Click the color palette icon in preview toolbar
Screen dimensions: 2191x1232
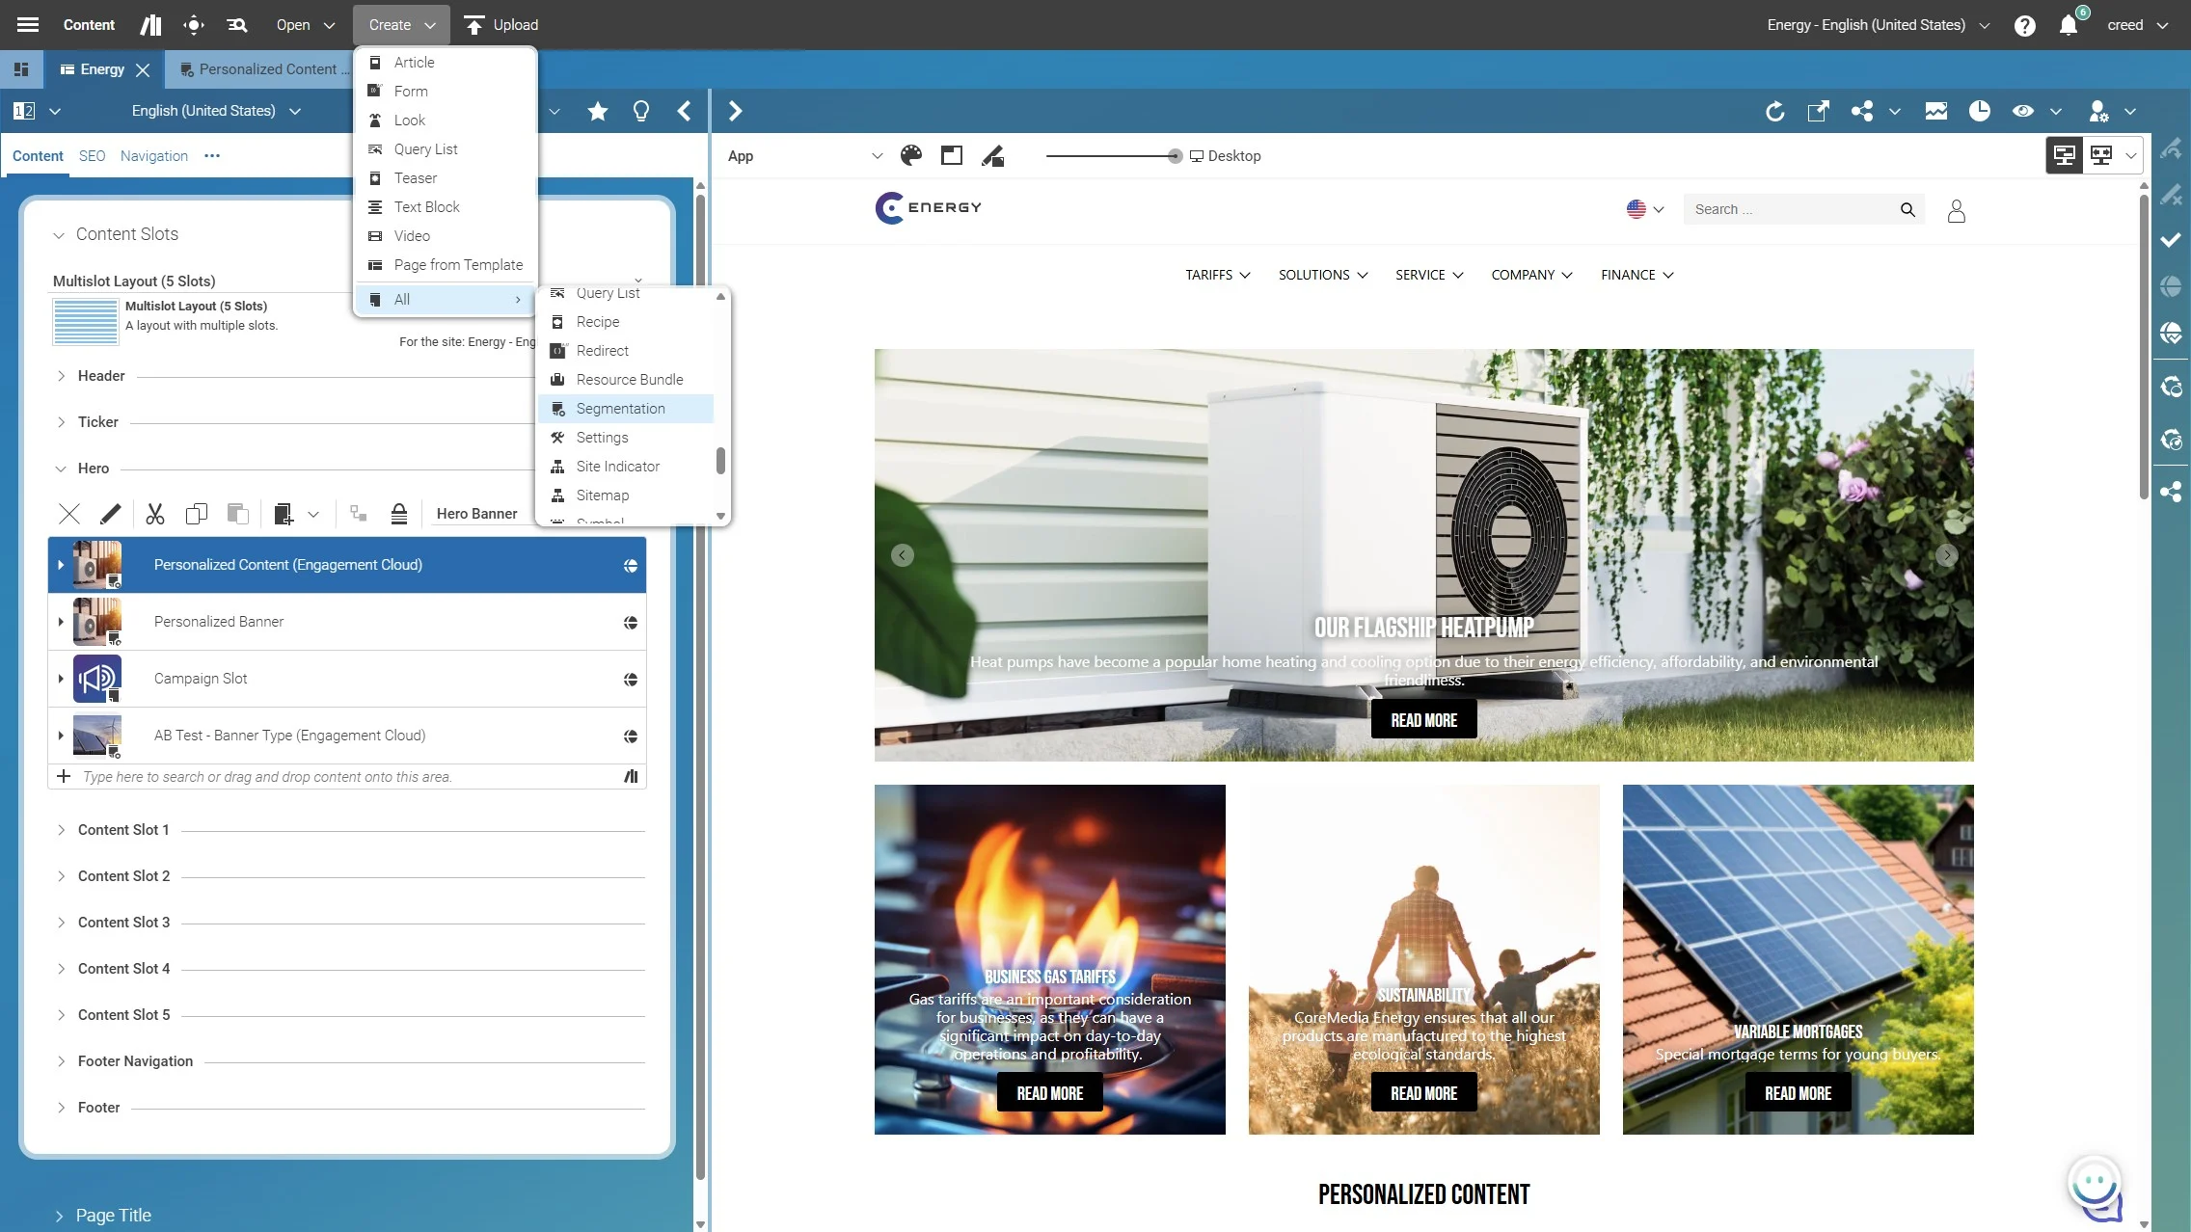coord(911,156)
